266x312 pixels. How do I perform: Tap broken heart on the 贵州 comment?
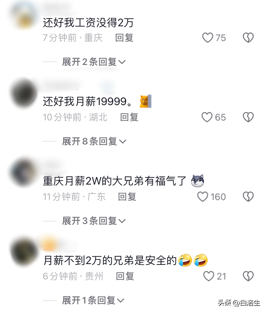click(x=248, y=276)
